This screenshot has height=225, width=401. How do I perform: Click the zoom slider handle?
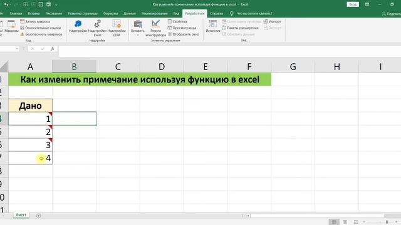point(387,222)
